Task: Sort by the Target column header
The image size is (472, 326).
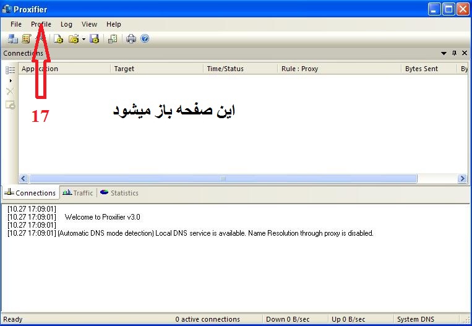Action: tap(157, 69)
